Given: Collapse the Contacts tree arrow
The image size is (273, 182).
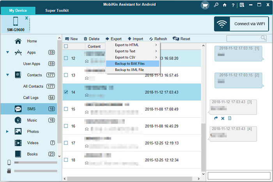Looking at the screenshot, I should pyautogui.click(x=8, y=75).
